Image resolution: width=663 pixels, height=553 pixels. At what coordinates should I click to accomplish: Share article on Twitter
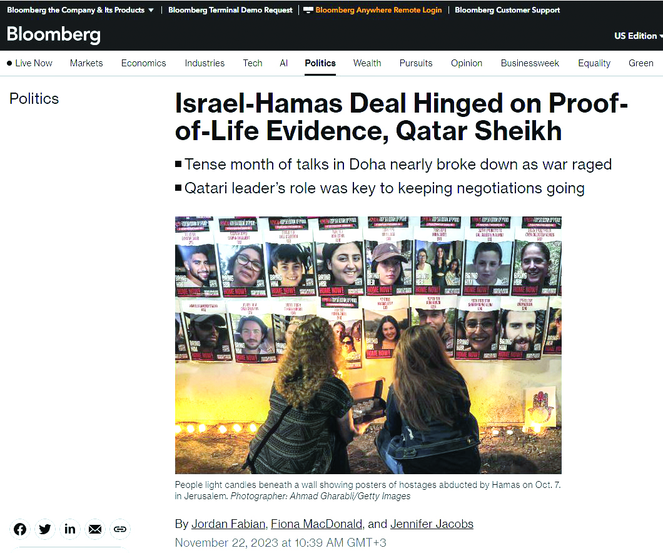pyautogui.click(x=45, y=529)
